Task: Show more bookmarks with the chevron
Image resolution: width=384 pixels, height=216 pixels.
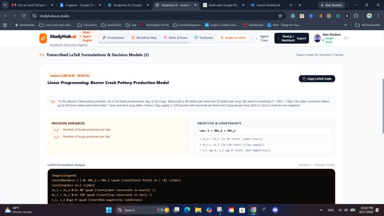Action: coord(345,25)
